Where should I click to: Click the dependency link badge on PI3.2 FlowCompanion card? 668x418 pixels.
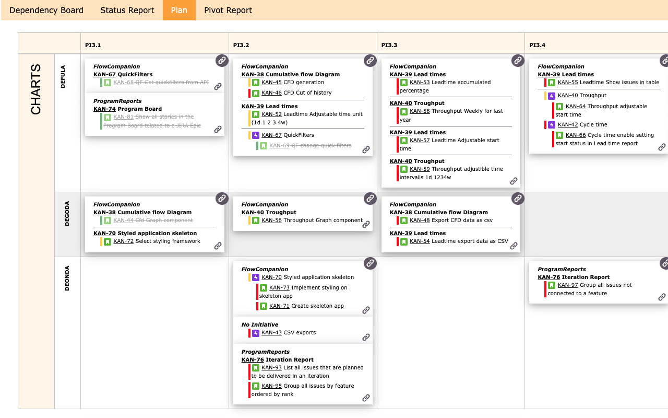click(370, 61)
